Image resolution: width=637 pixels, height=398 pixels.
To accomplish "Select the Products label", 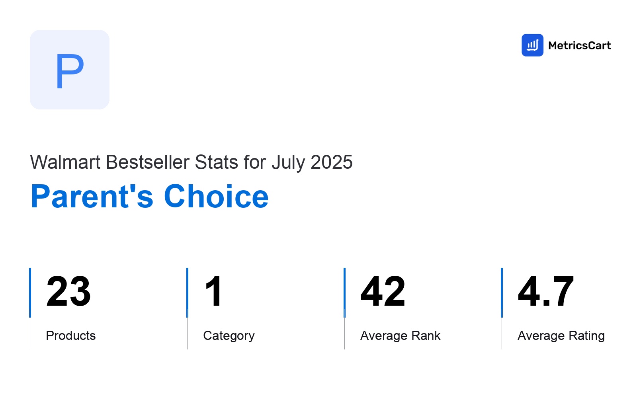I will [x=71, y=336].
